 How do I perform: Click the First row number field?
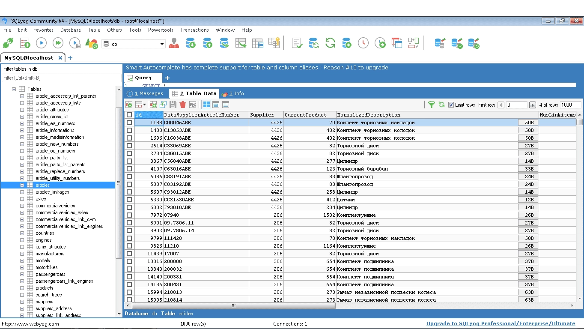pyautogui.click(x=516, y=105)
